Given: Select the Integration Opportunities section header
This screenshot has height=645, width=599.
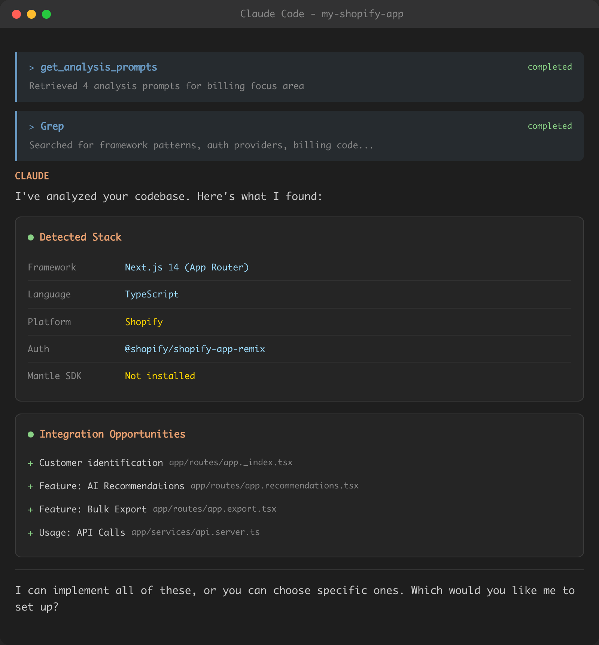Looking at the screenshot, I should 113,434.
